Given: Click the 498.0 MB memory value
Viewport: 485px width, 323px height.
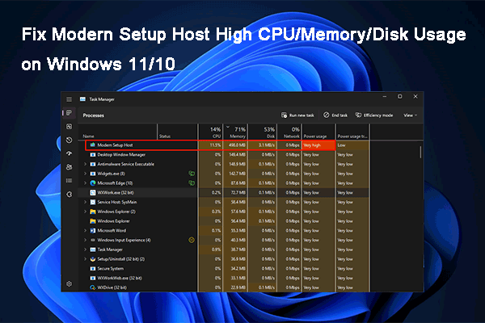Looking at the screenshot, I should point(235,145).
